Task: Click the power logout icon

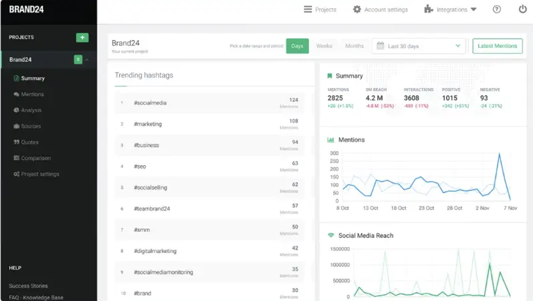Action: (522, 9)
